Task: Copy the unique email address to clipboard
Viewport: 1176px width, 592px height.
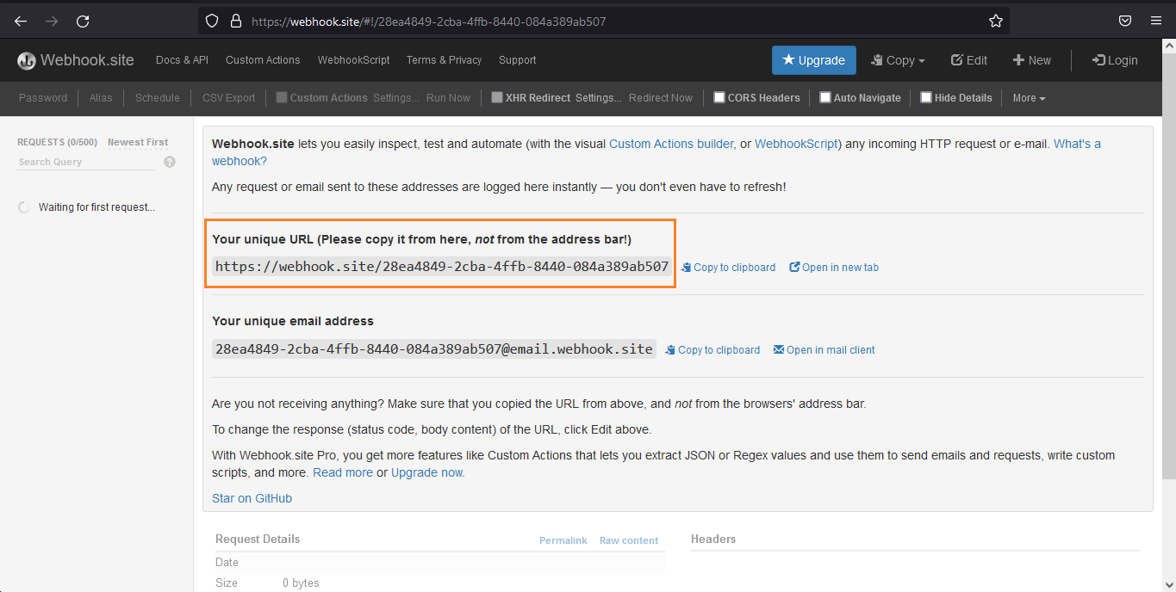Action: coord(713,350)
